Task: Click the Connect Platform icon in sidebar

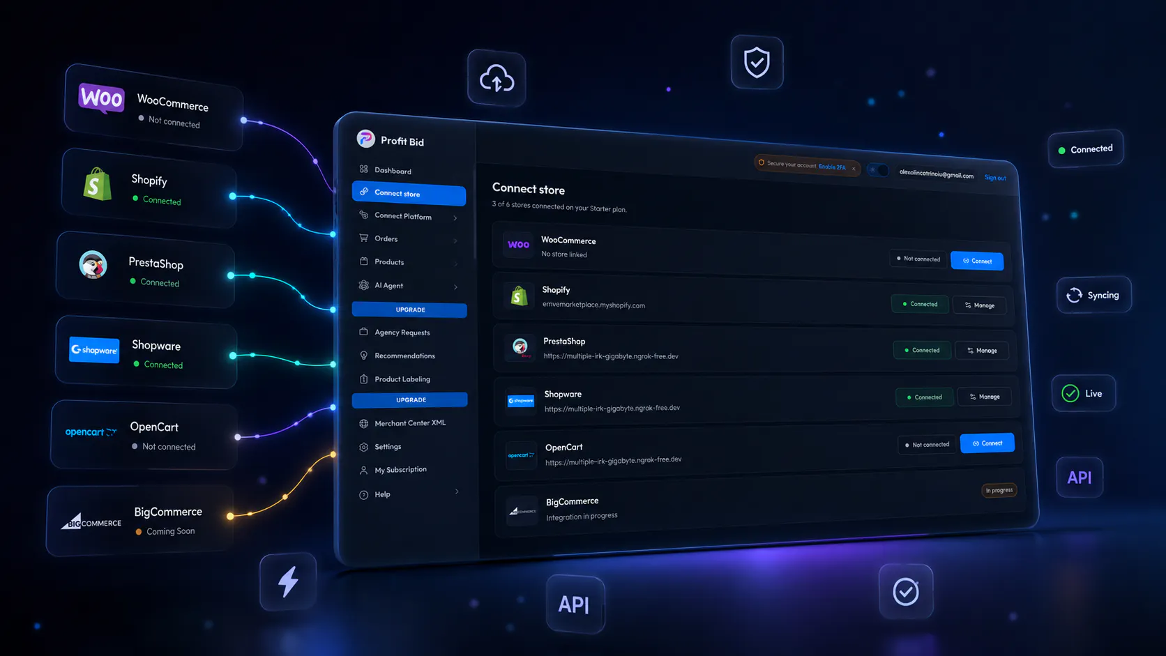Action: (363, 215)
